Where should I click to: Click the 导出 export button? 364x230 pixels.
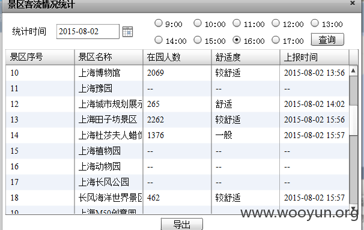click(x=182, y=224)
